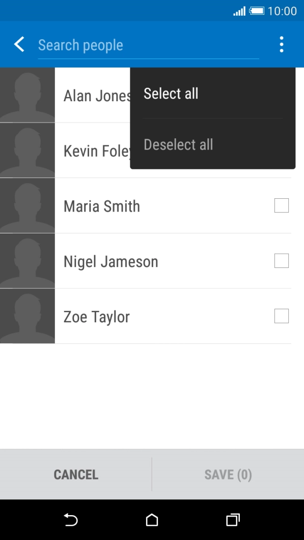Tap Kevin Foley's contact photo
304x540 pixels.
pos(27,151)
